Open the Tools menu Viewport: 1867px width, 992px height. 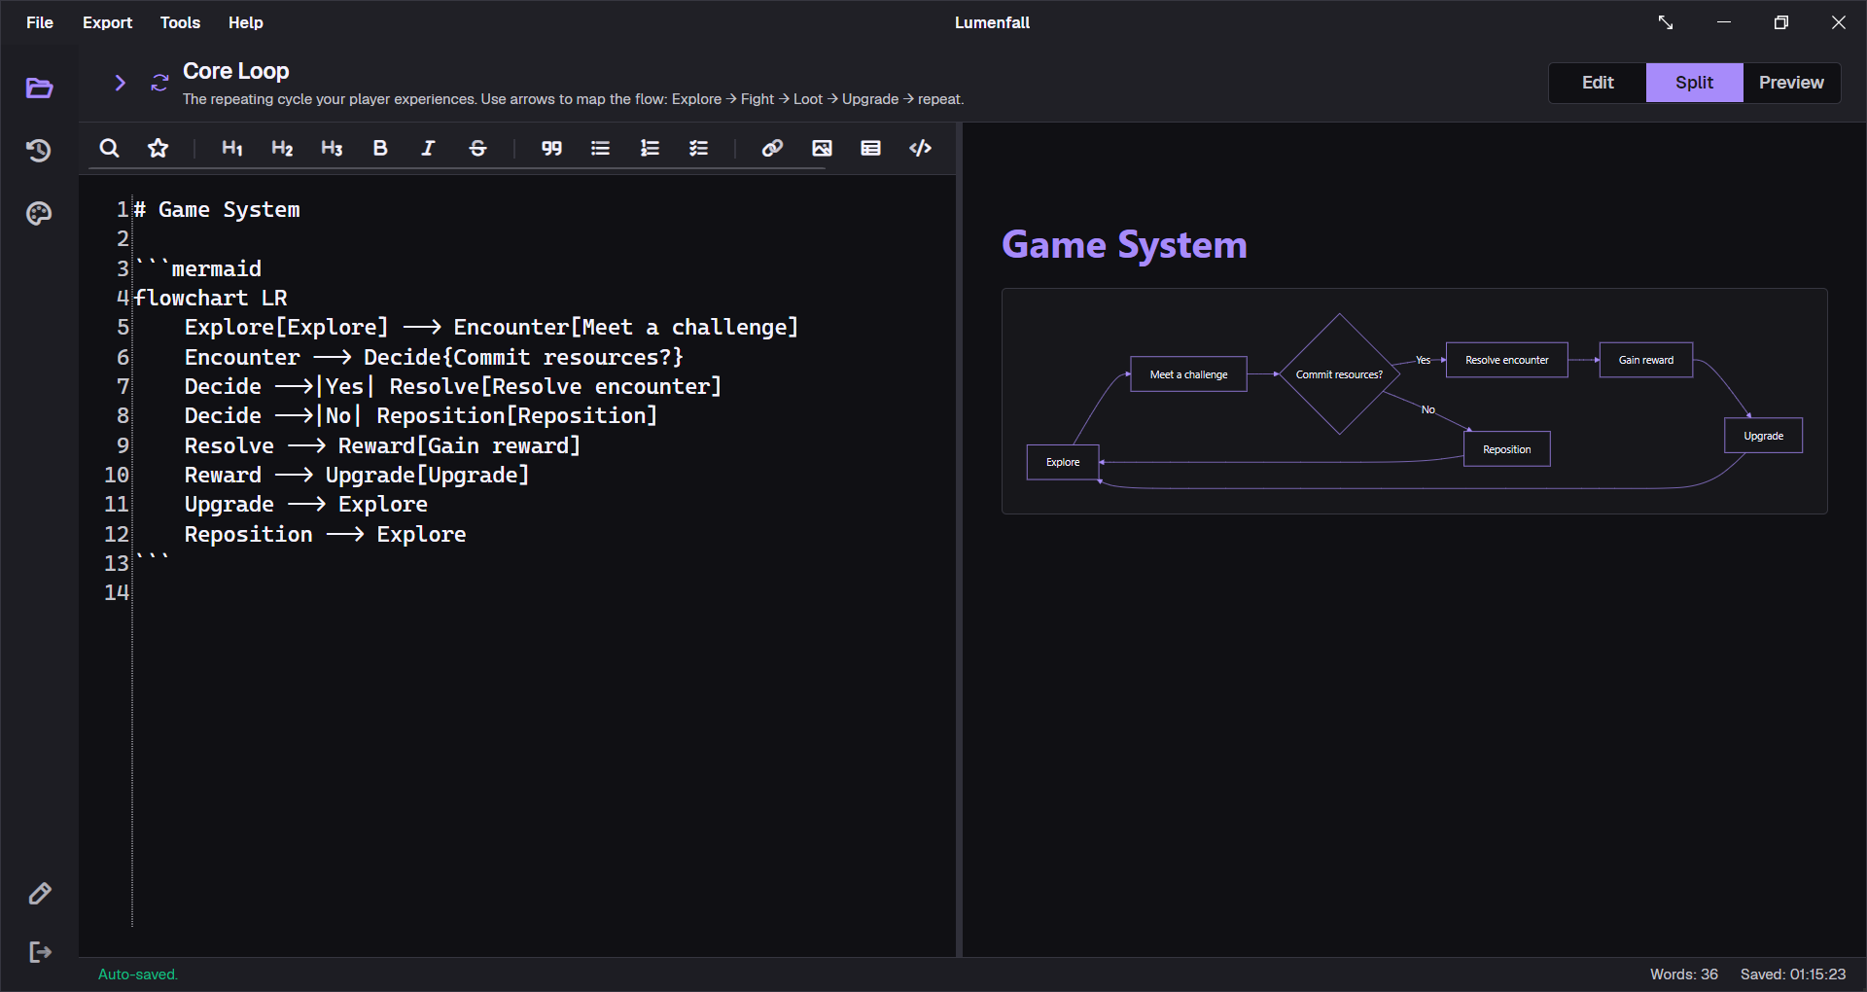(x=180, y=22)
